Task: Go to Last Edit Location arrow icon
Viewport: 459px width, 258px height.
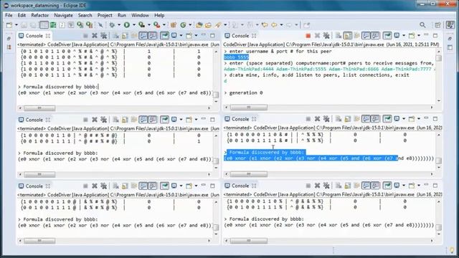Action: [265, 25]
